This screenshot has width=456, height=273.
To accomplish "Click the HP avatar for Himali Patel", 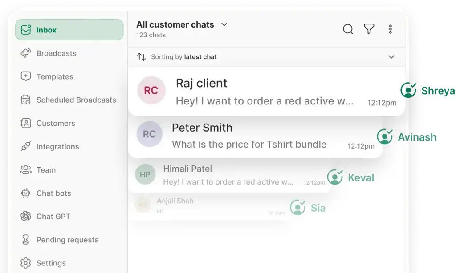I will [x=145, y=174].
